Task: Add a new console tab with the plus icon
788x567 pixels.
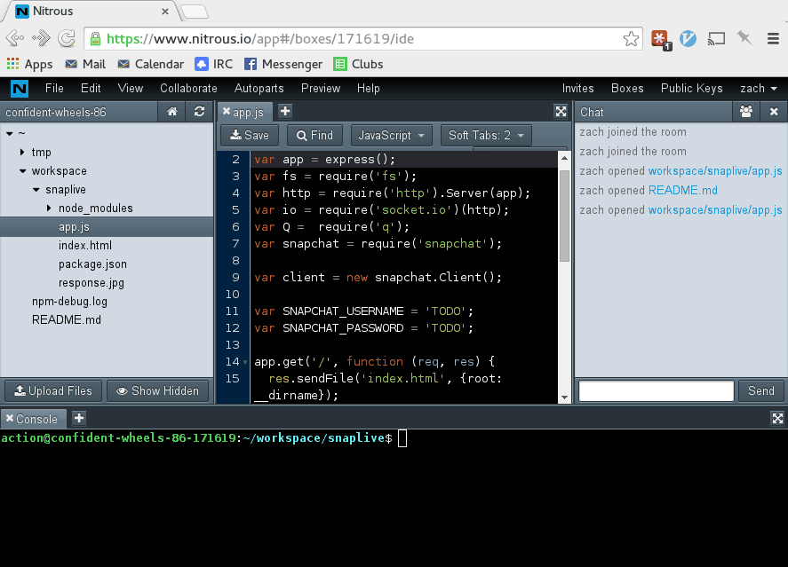Action: (79, 418)
